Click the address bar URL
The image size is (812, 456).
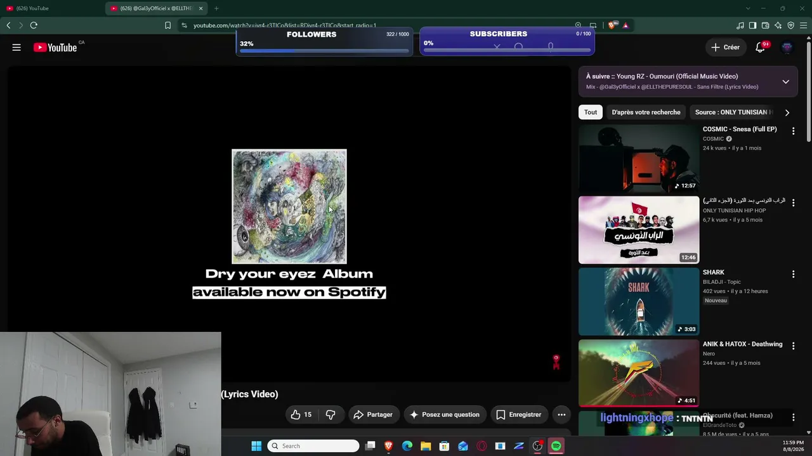285,25
